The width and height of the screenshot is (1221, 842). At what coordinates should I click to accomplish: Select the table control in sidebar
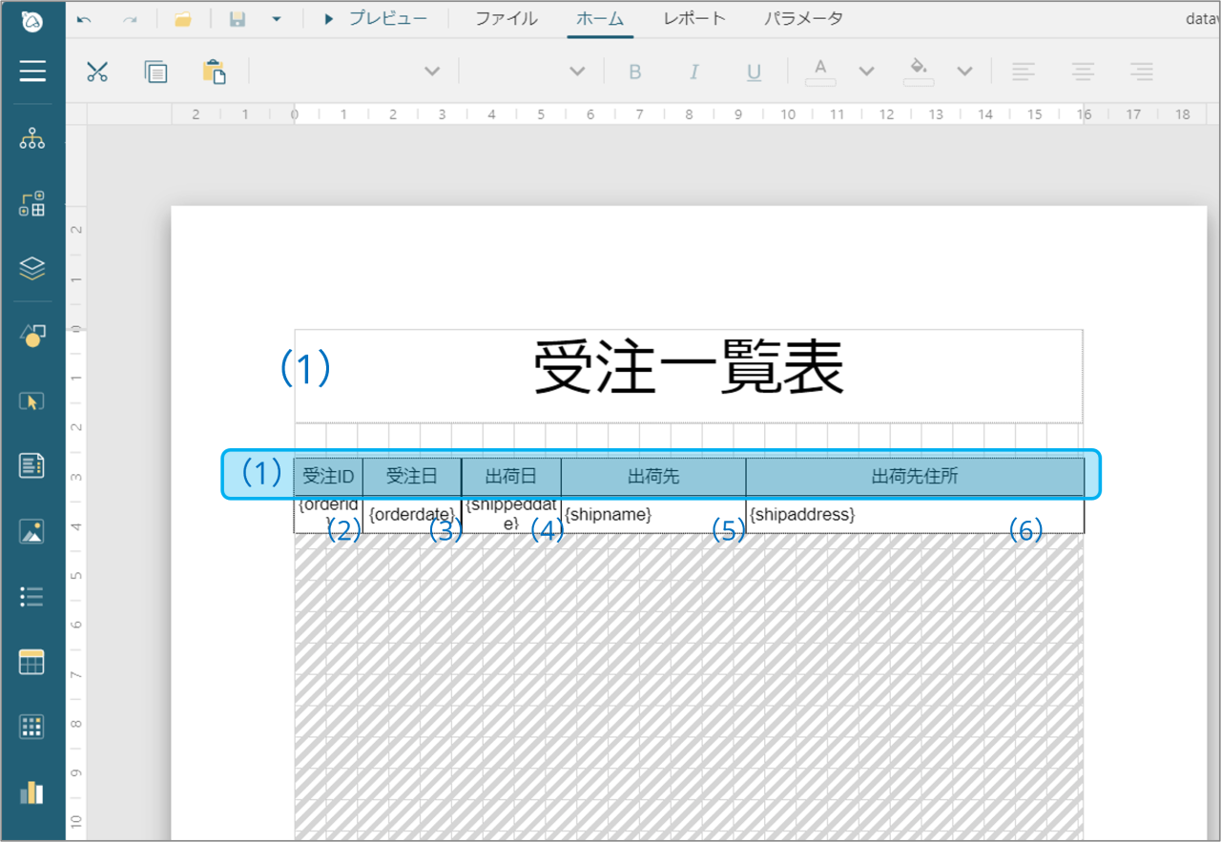tap(32, 663)
